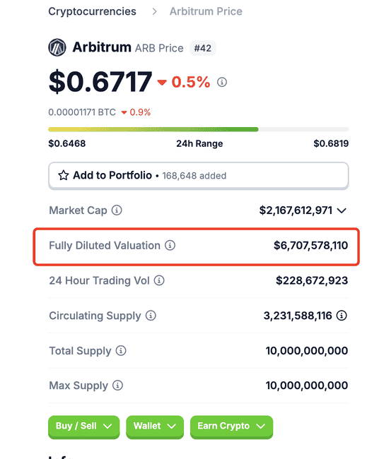Click the 24h Range progress bar
367x459 pixels.
(x=199, y=129)
